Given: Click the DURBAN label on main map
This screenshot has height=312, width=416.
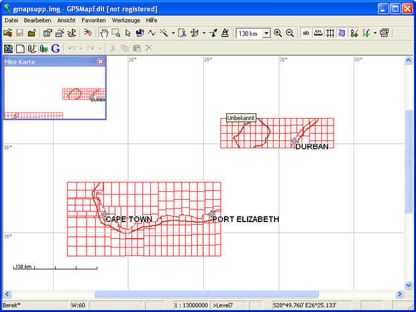Looking at the screenshot, I should click(x=312, y=147).
